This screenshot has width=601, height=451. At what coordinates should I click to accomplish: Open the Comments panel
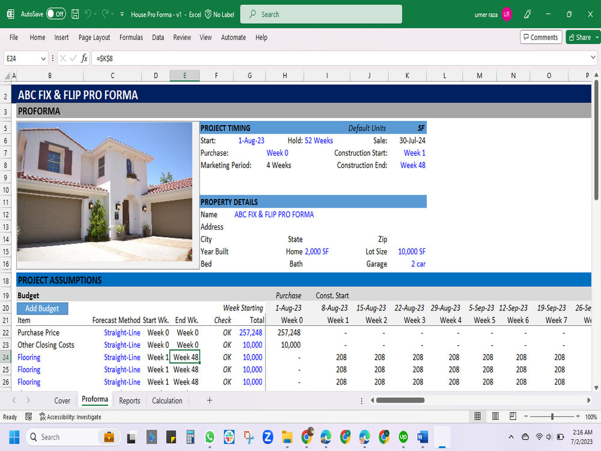pos(540,37)
